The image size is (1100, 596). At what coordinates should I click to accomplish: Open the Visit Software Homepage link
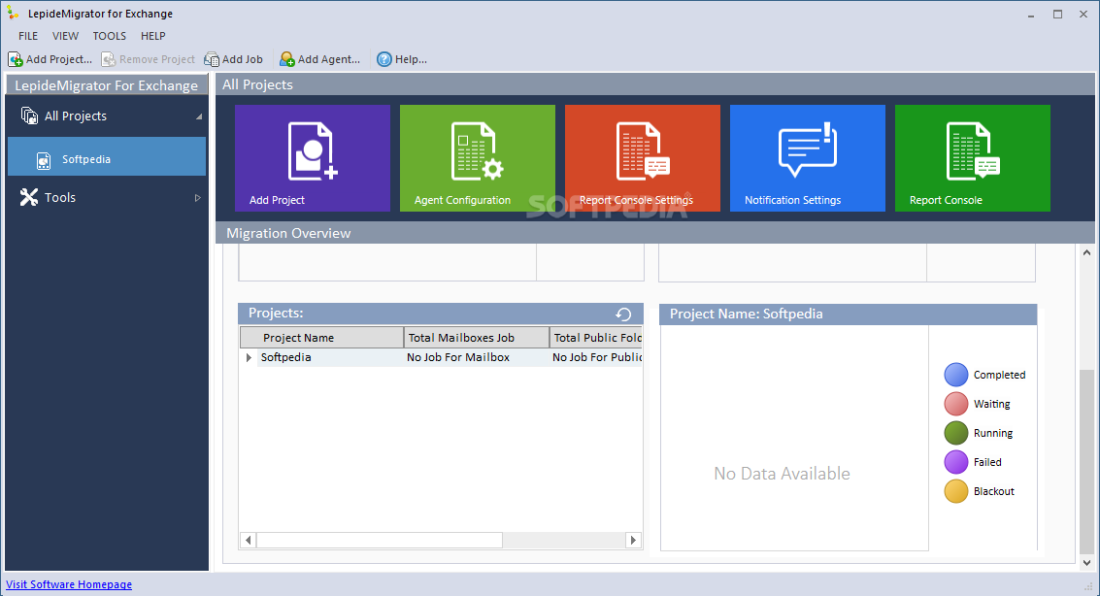click(69, 584)
